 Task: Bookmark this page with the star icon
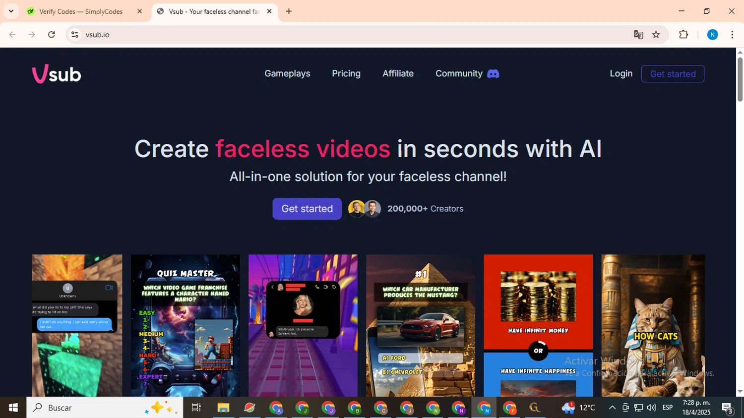pyautogui.click(x=656, y=35)
